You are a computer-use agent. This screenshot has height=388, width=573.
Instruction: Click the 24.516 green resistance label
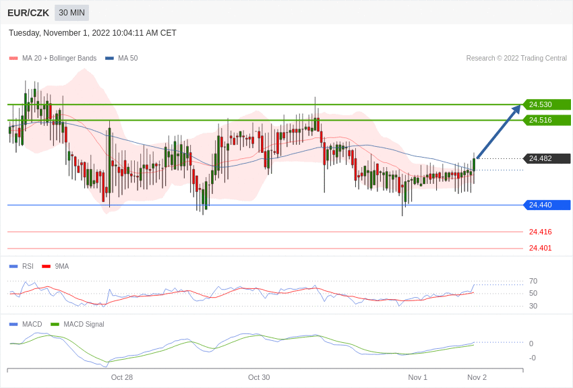tap(547, 120)
